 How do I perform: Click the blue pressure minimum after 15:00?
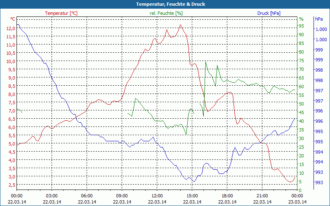click(194, 182)
